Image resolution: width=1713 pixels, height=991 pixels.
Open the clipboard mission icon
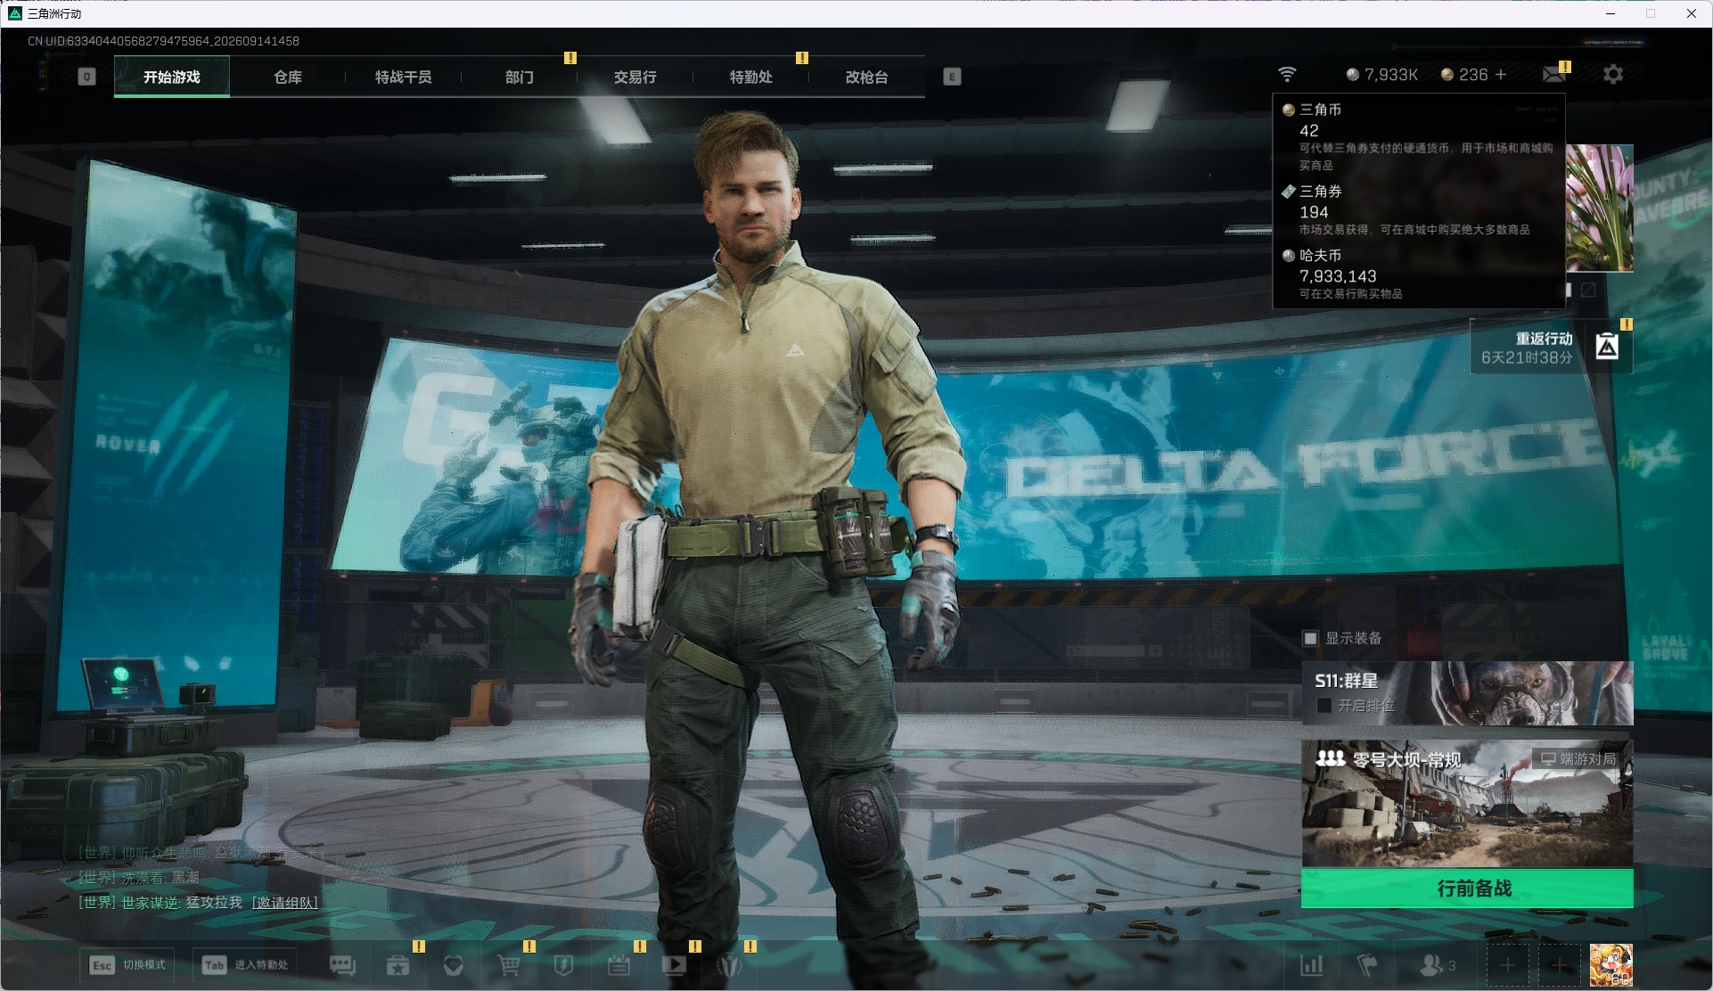point(1607,346)
